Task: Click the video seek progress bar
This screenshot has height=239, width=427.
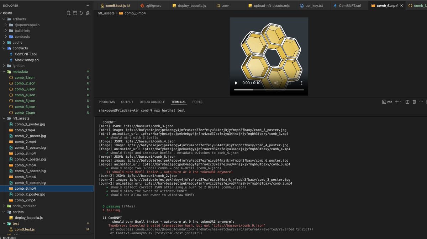Action: coord(269,89)
